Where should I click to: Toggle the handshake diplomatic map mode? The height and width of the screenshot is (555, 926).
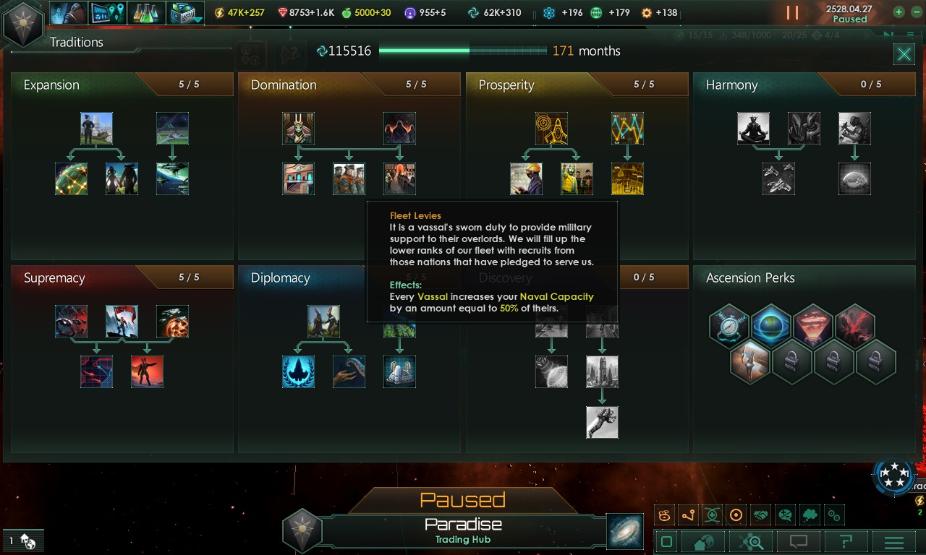coord(760,515)
